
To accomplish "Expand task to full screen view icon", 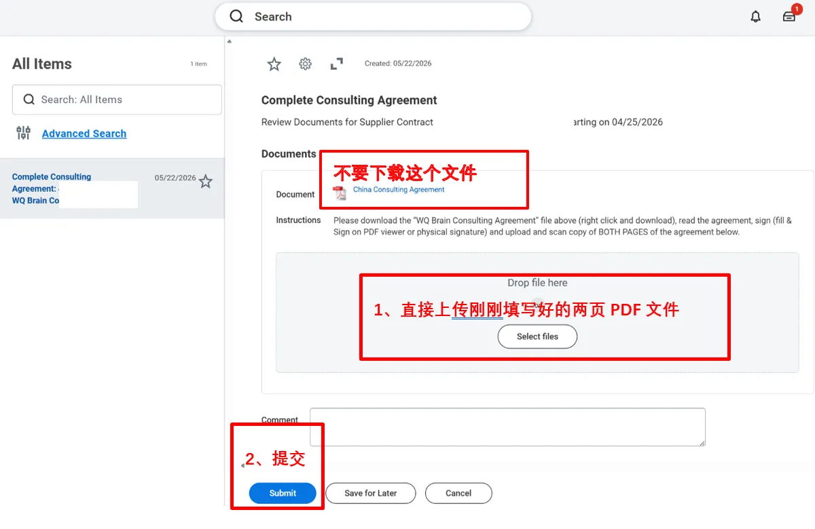I will coord(336,64).
